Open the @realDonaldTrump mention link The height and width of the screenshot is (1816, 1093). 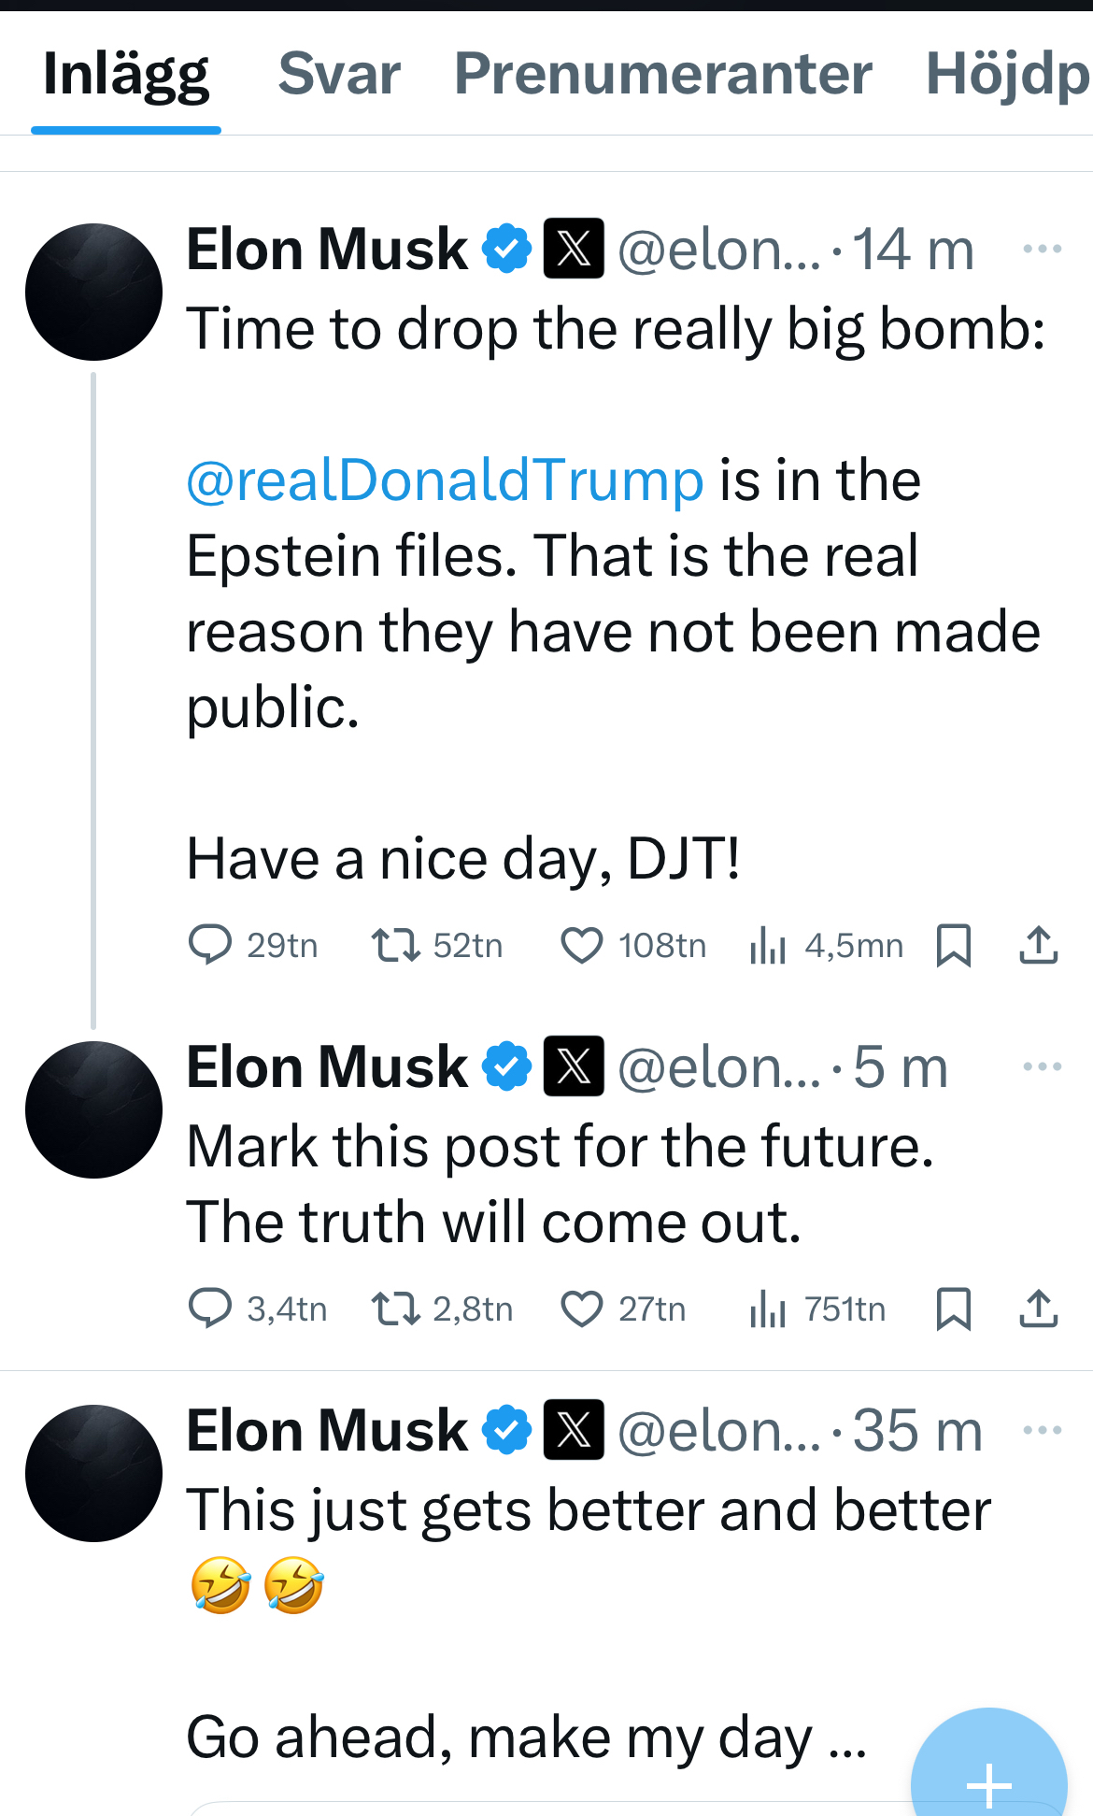point(445,480)
